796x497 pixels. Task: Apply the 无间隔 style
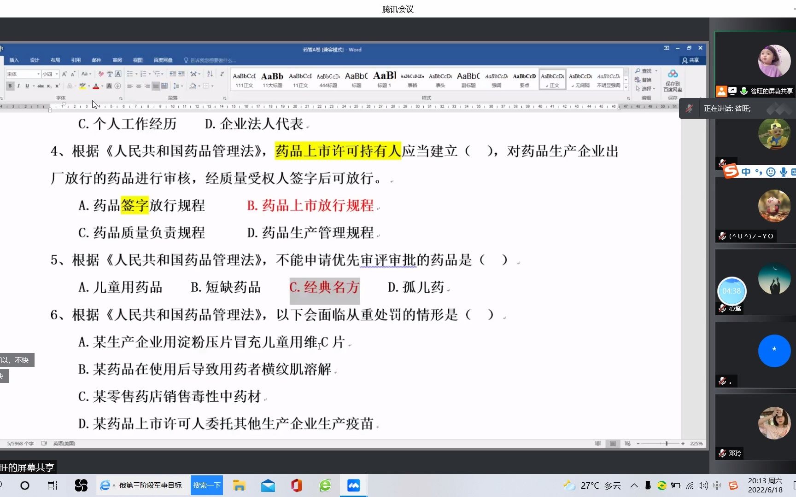(580, 80)
